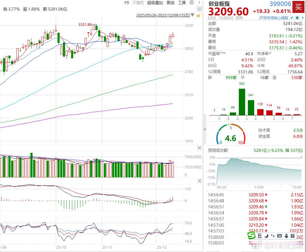Image resolution: width=306 pixels, height=252 pixels.
Task: Click the 139 red distribution bar
Action: tap(260, 112)
